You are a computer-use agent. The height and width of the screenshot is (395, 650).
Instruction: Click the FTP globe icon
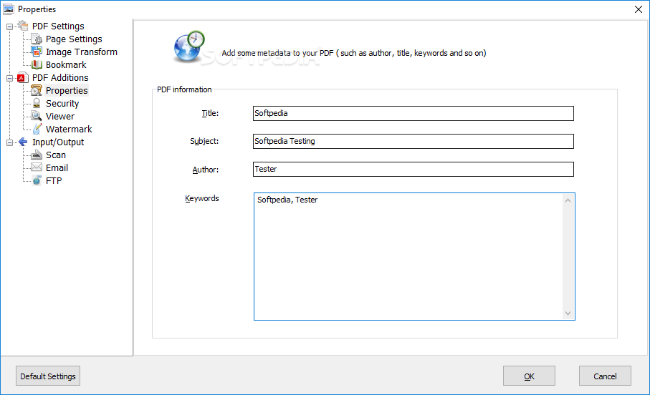coord(37,180)
